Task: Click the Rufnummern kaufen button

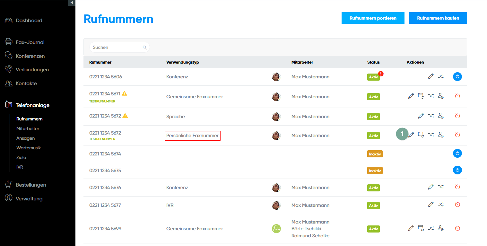Action: click(438, 18)
